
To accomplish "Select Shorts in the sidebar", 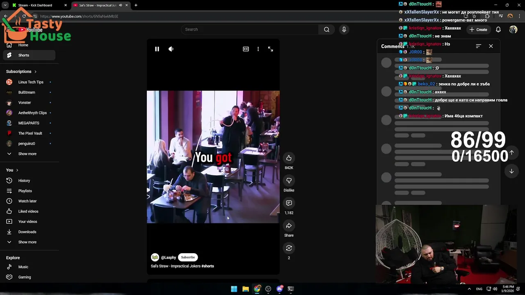I will tap(29, 55).
